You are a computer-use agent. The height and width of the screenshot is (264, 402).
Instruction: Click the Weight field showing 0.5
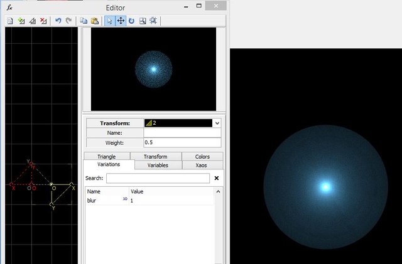point(182,142)
